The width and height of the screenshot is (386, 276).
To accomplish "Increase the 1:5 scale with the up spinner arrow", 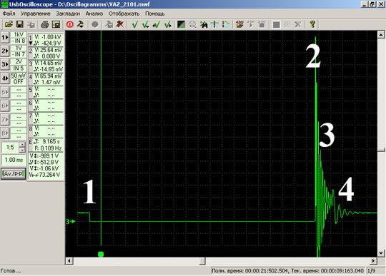I will point(22,145).
